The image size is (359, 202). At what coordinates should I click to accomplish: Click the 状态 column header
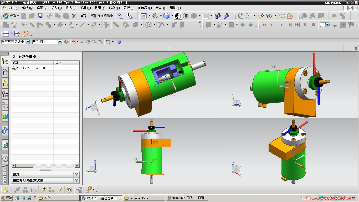66,63
